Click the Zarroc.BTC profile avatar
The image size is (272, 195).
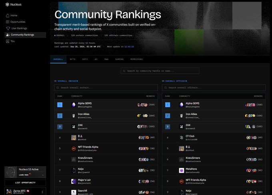tap(9, 192)
